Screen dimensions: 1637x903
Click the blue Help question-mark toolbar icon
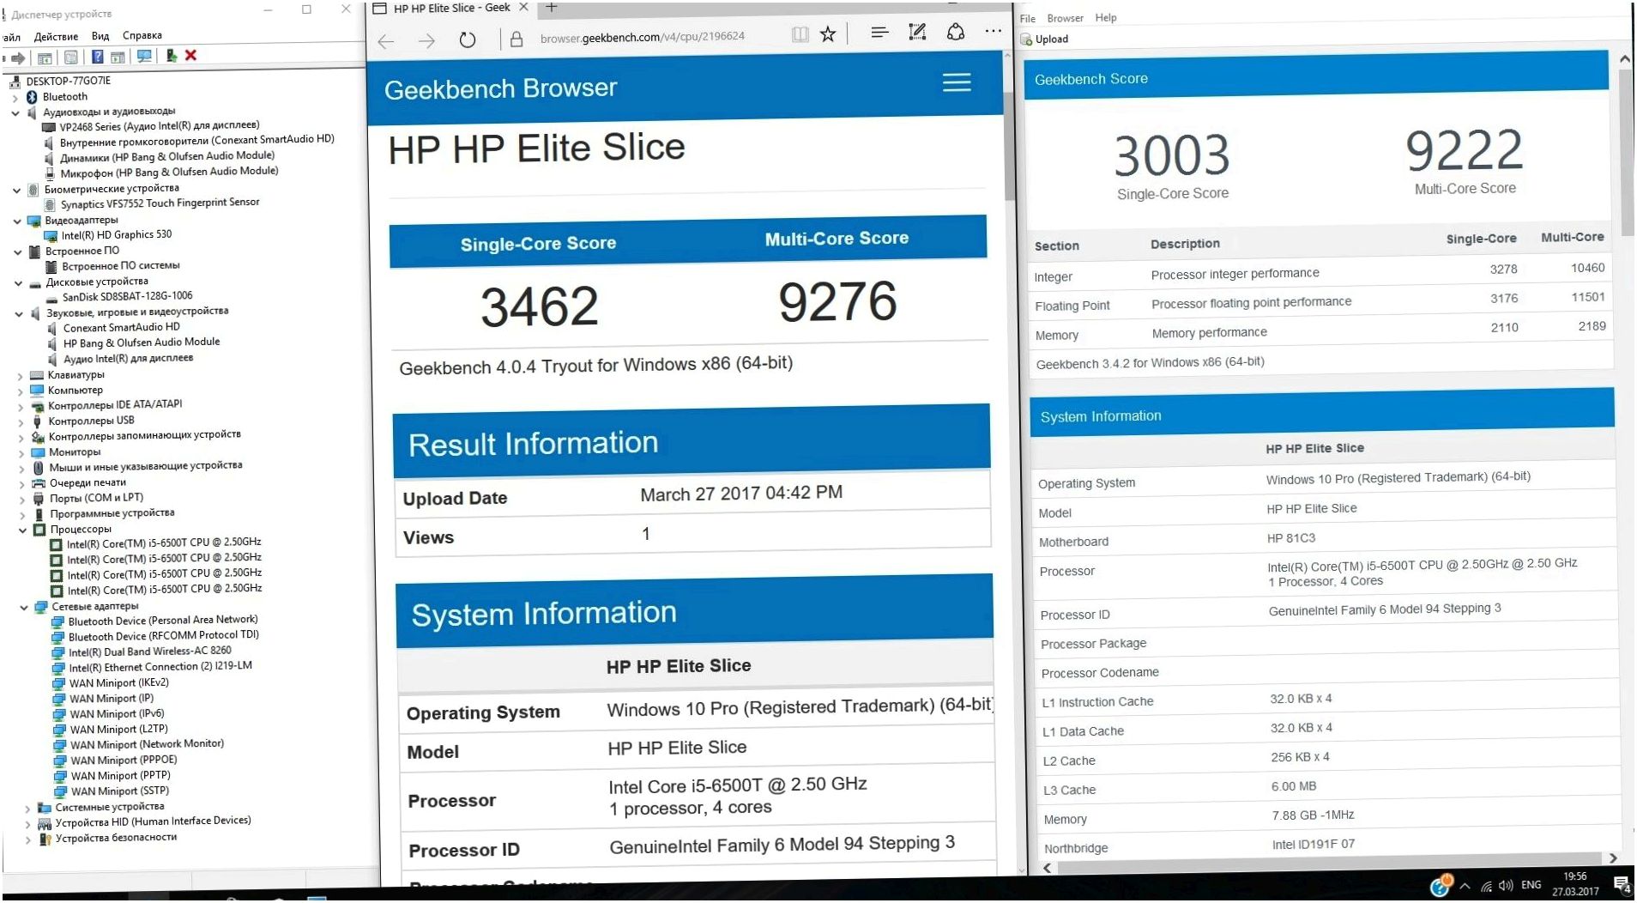(x=98, y=57)
